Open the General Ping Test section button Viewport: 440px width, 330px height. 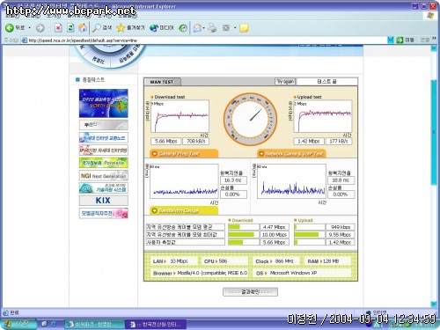coord(184,153)
